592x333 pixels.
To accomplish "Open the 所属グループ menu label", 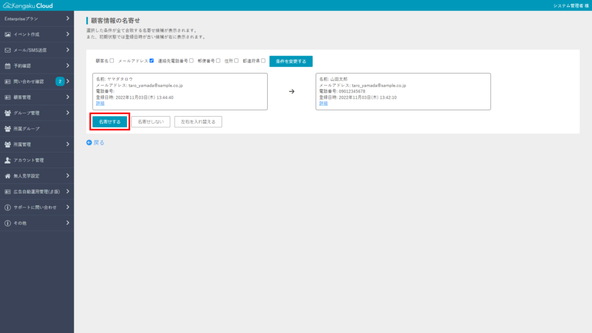I will [27, 129].
